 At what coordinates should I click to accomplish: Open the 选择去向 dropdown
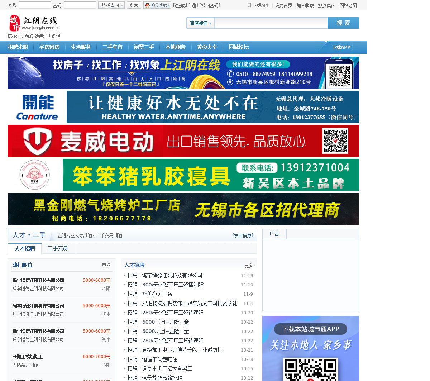pyautogui.click(x=111, y=5)
